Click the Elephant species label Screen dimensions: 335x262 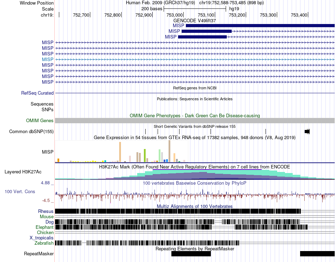(44, 227)
